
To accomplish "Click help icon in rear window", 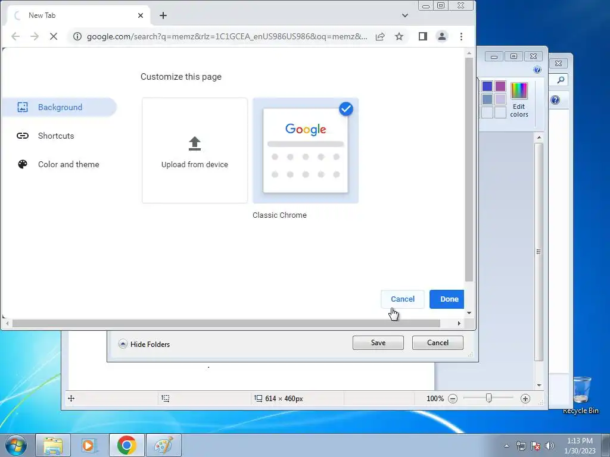I will pyautogui.click(x=555, y=100).
